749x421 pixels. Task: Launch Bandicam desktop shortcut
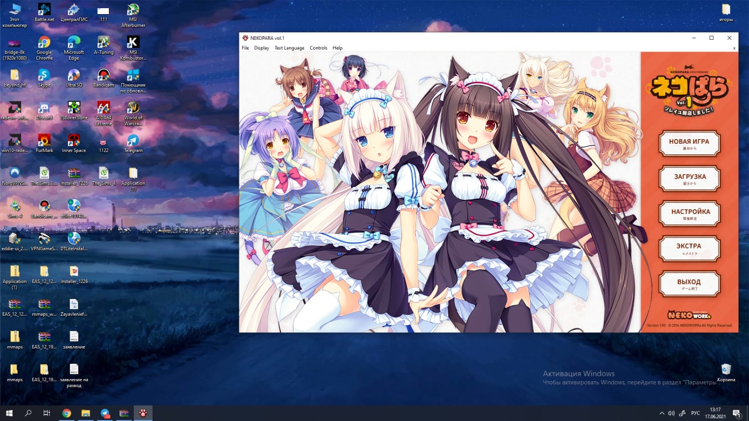tap(104, 78)
